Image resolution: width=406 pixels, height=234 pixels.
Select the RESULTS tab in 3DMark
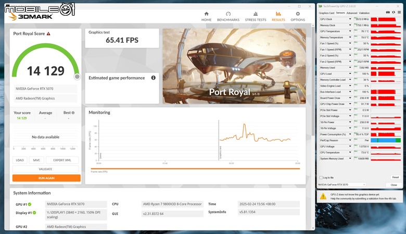pyautogui.click(x=278, y=16)
